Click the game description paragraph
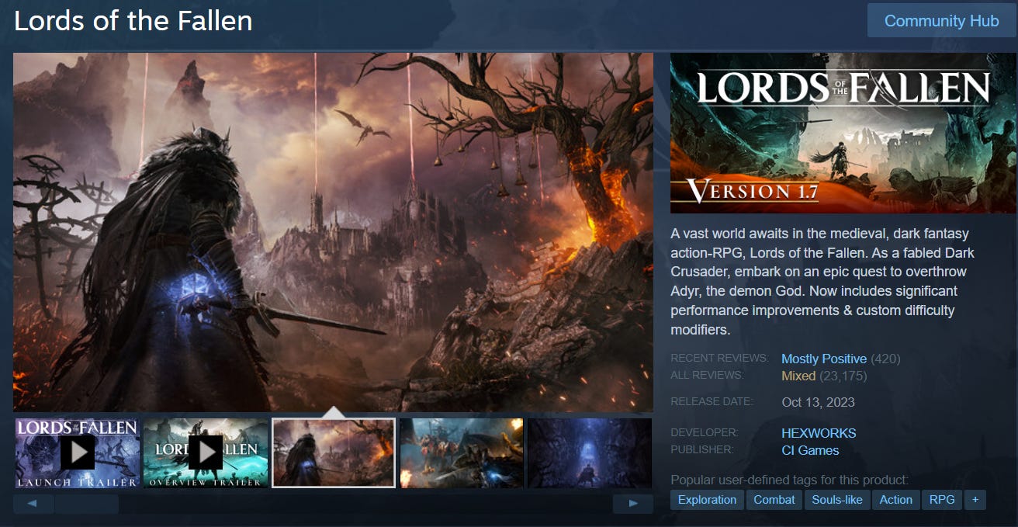1018x527 pixels. [822, 281]
